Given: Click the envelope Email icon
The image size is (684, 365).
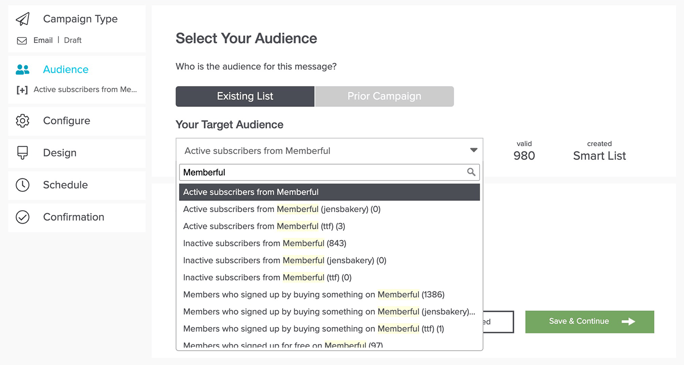Looking at the screenshot, I should tap(22, 41).
